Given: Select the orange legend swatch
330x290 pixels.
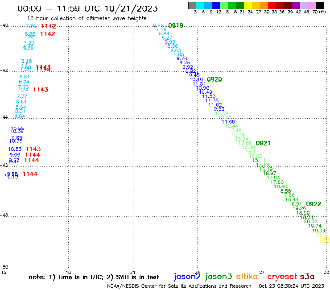Looking at the screenshot, I should point(264,5).
